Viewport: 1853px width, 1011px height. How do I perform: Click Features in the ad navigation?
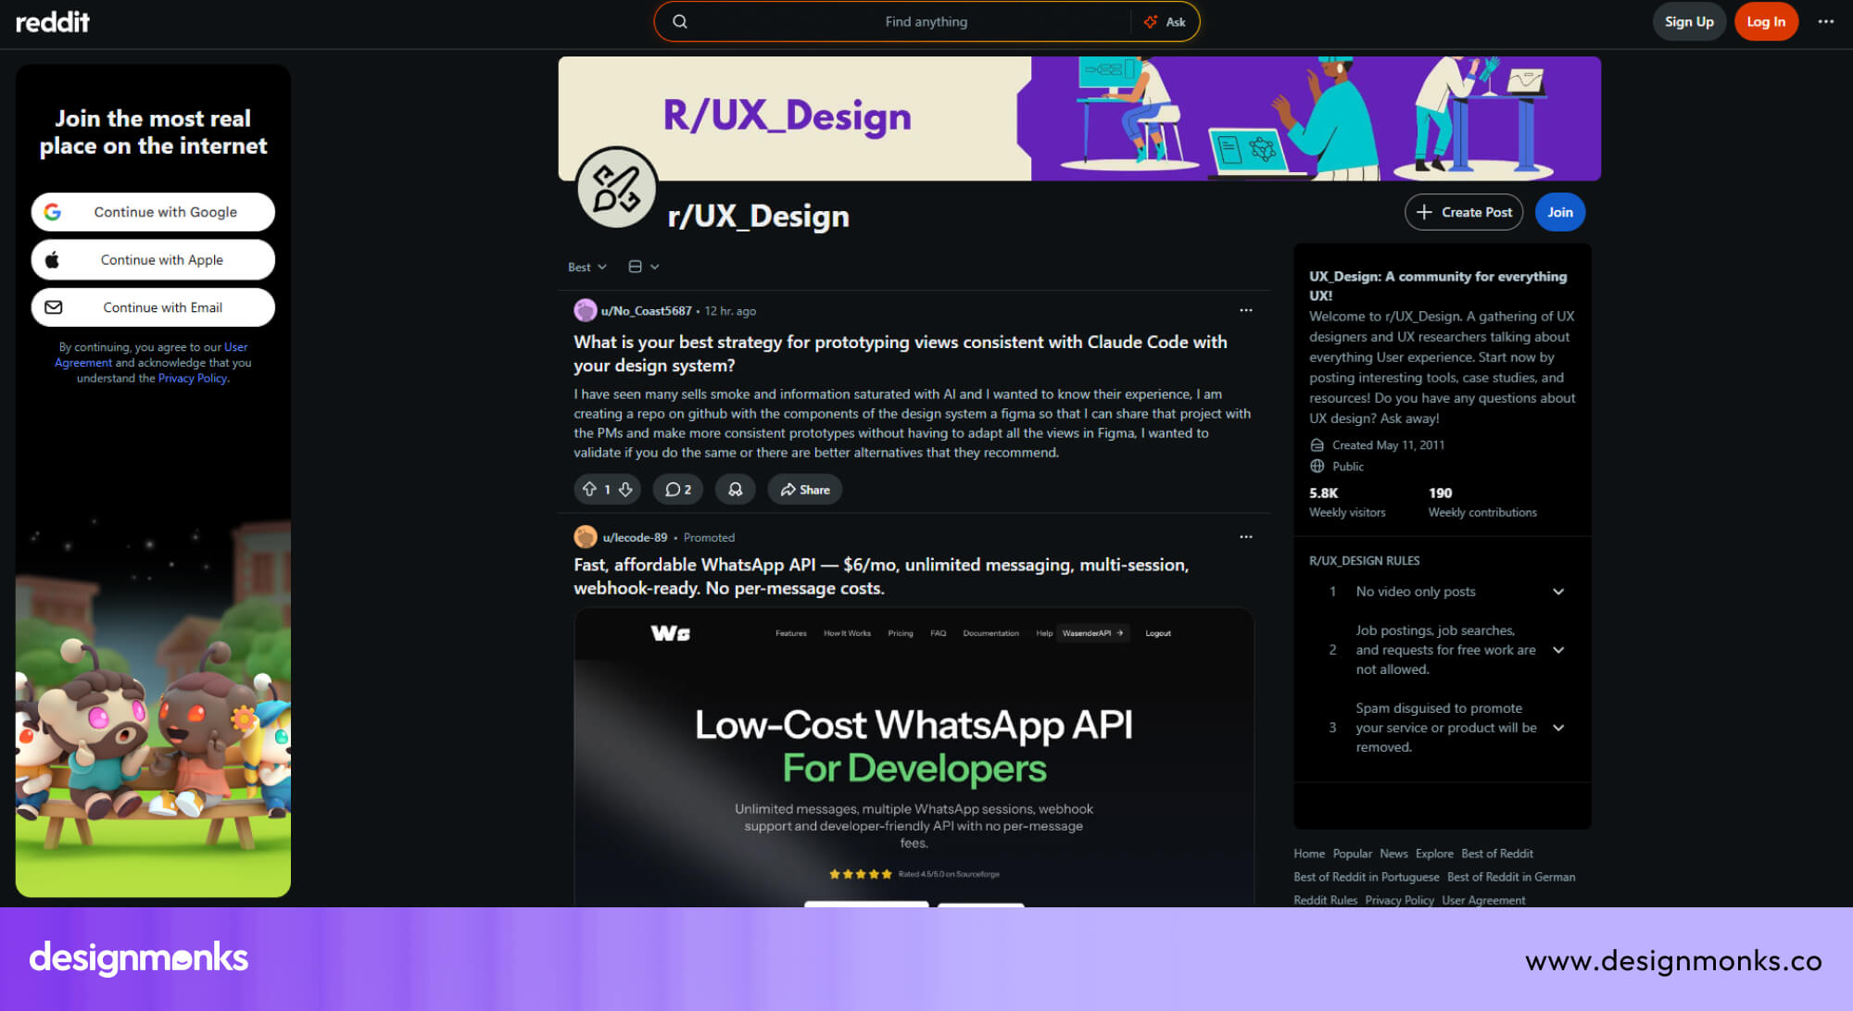(x=790, y=633)
